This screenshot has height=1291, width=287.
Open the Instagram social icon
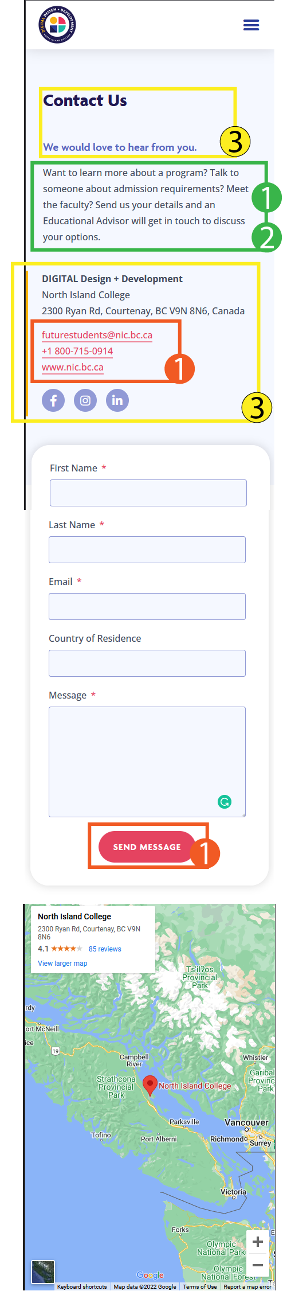85,400
